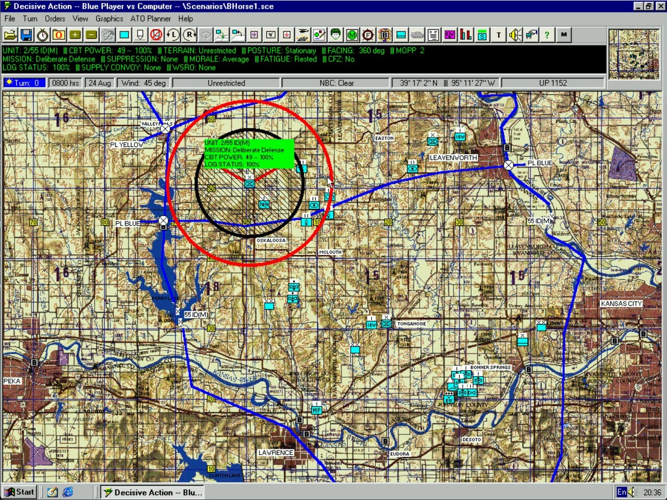
Task: Click the open scenario folder icon
Action: pos(10,35)
